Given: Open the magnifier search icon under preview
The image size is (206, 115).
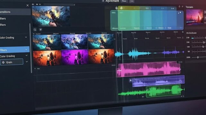Looking at the screenshot, I should click(x=35, y=30).
